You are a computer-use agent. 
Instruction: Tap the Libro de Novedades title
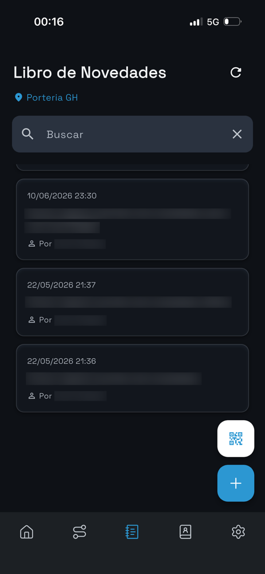pos(90,72)
